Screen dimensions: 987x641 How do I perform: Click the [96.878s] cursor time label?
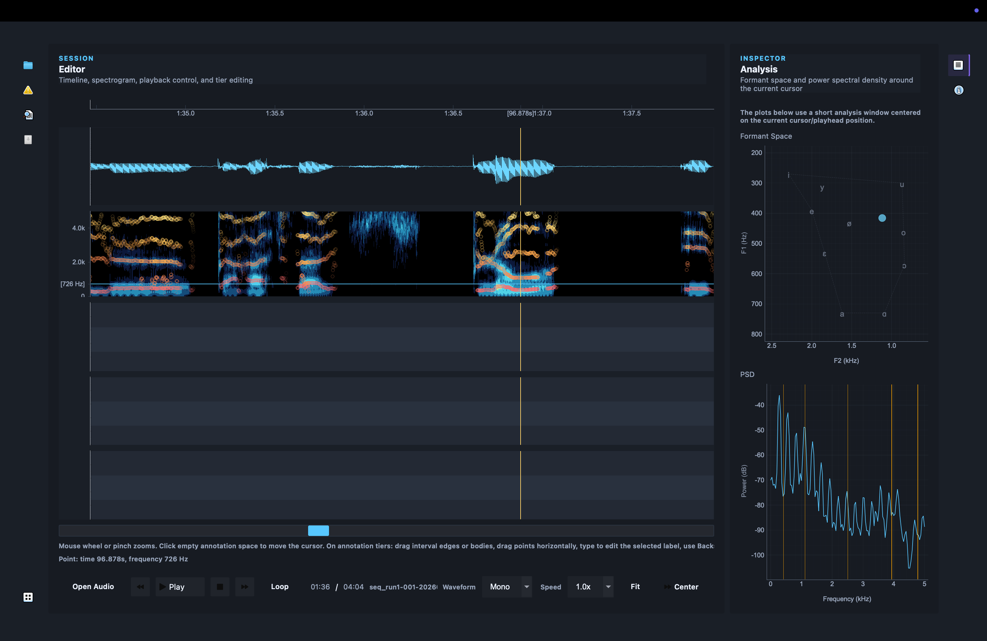pos(521,113)
